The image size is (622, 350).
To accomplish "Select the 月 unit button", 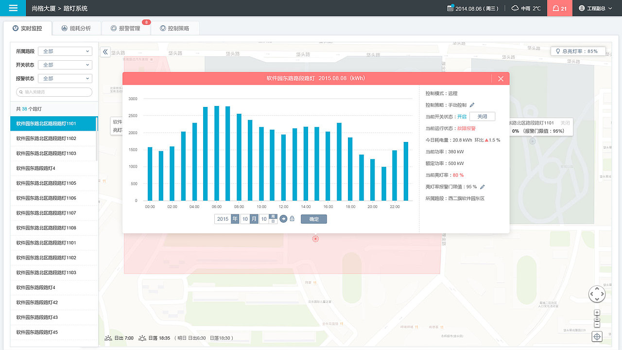I will click(254, 219).
